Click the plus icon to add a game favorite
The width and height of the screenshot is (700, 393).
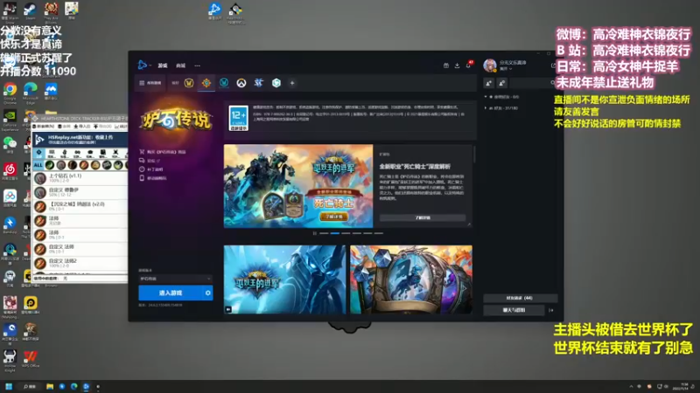click(292, 83)
